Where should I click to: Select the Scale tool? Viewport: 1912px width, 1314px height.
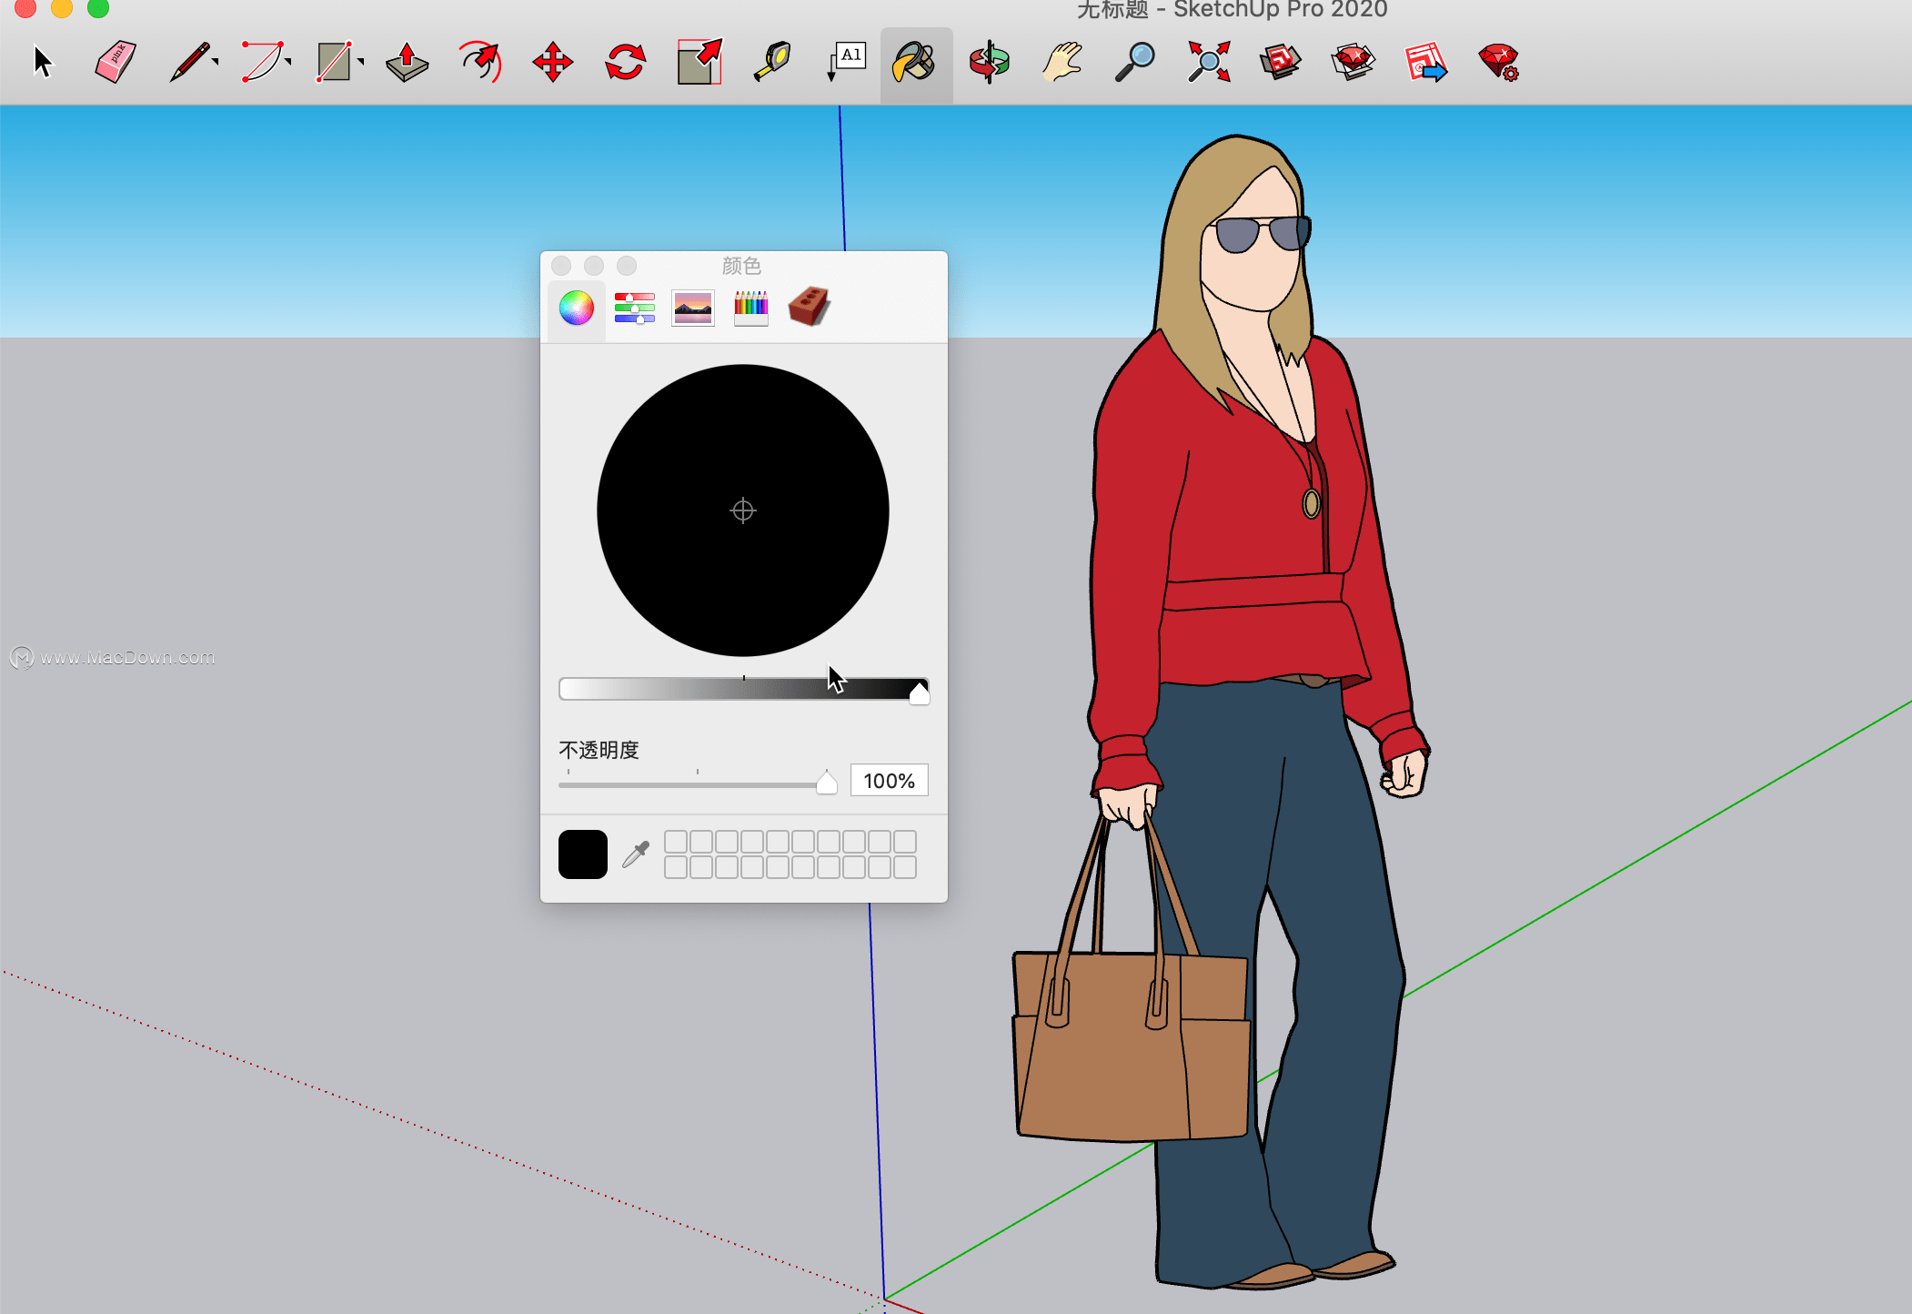699,63
